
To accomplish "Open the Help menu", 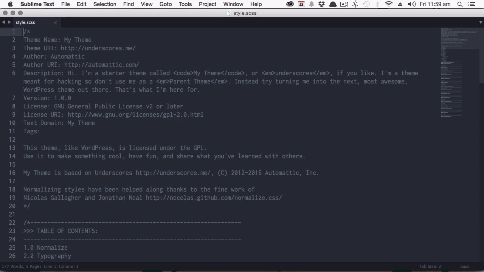I will pyautogui.click(x=256, y=4).
